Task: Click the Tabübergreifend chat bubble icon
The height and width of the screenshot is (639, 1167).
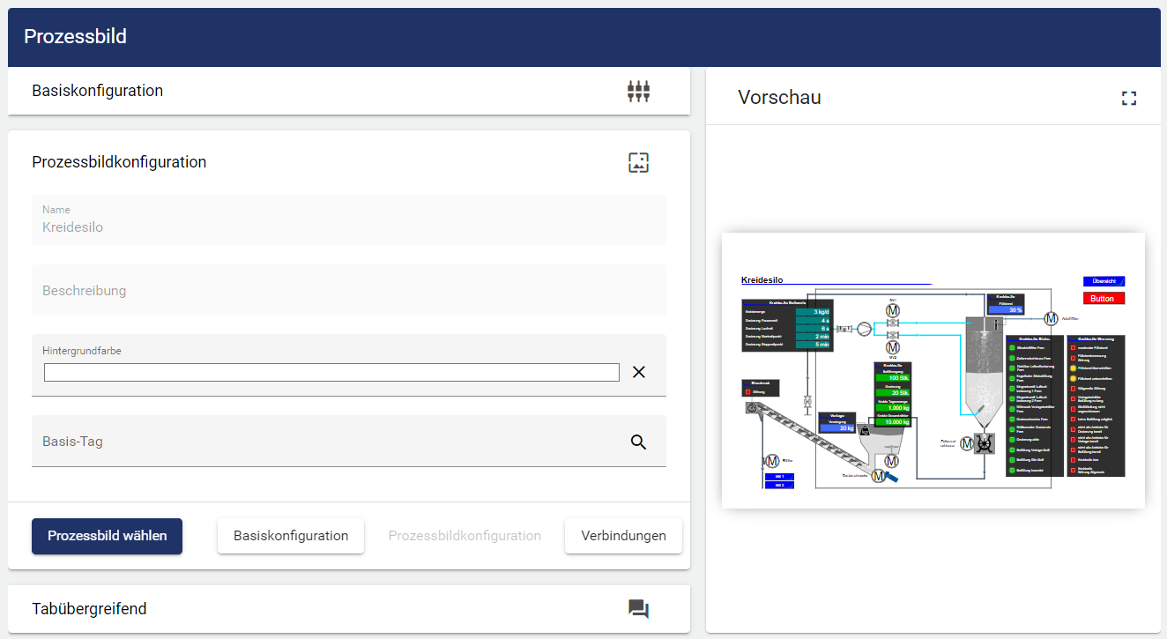Action: tap(638, 609)
